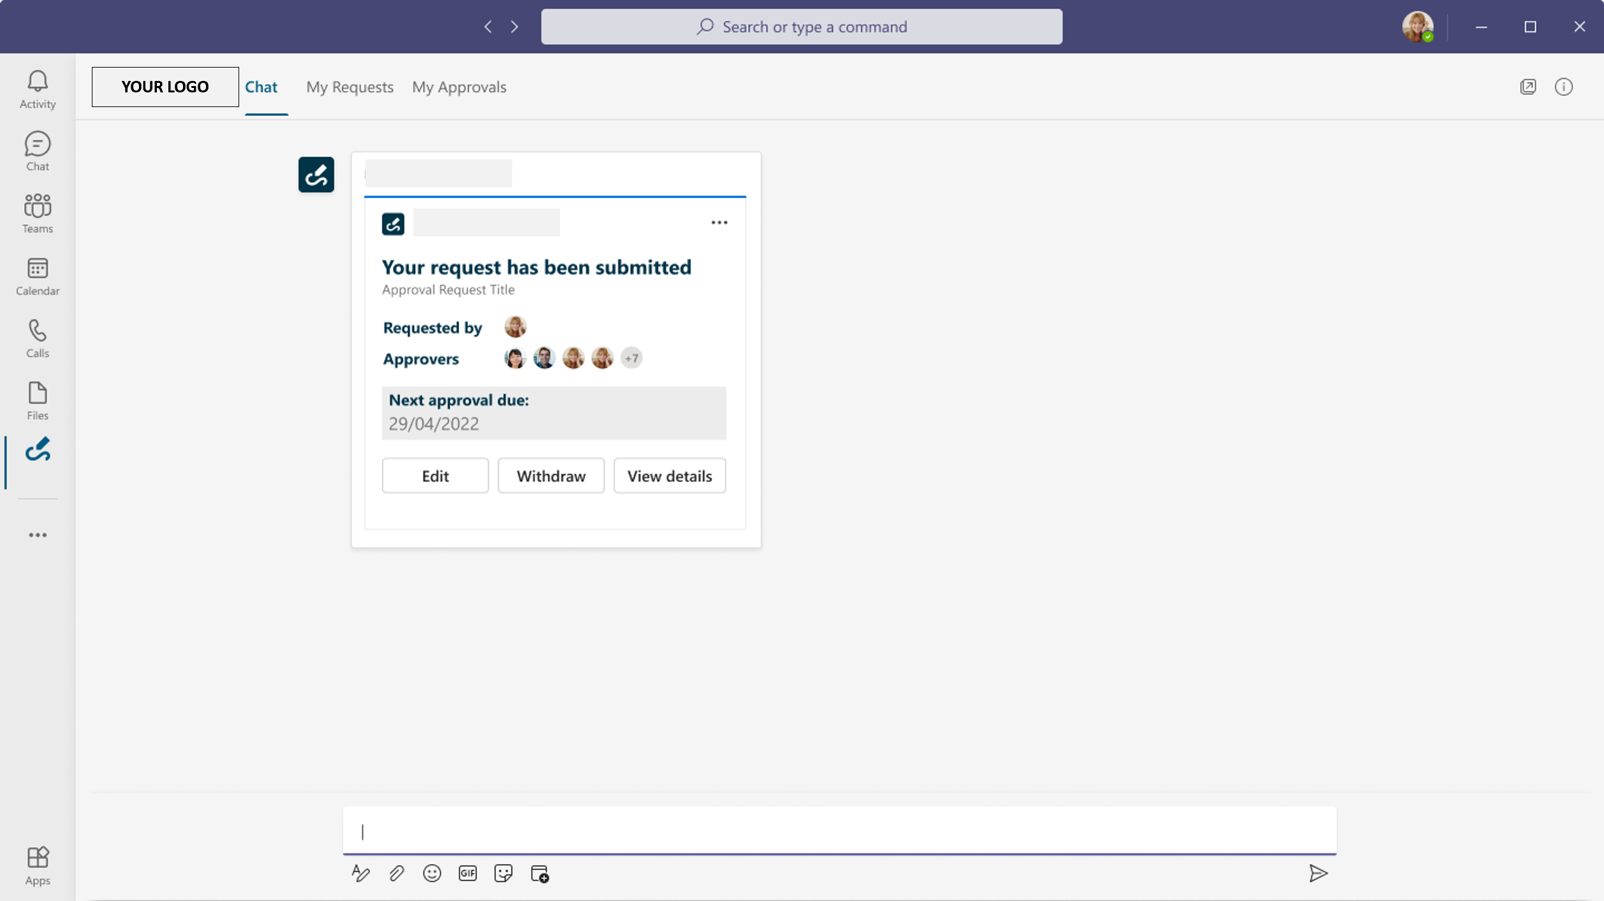Open the Activity bell icon
The height and width of the screenshot is (901, 1604).
tap(38, 89)
